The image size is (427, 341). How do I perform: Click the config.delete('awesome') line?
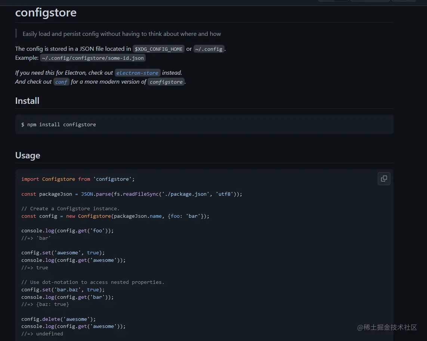coord(59,319)
